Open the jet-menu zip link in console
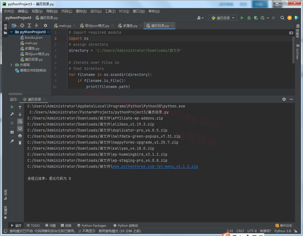 point(155,166)
